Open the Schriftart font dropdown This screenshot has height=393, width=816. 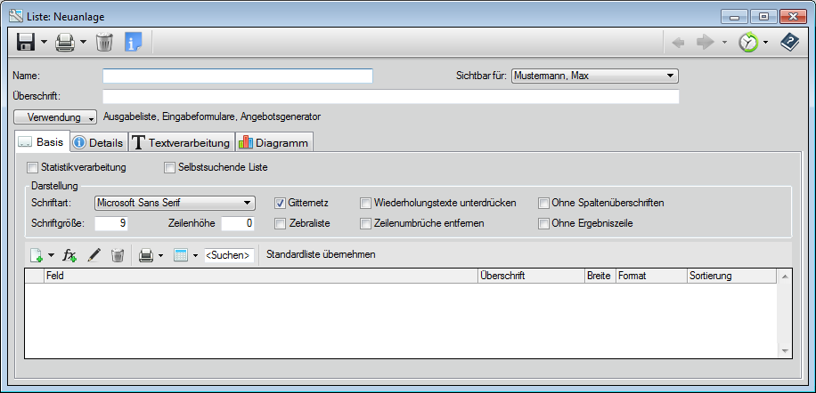coord(175,203)
